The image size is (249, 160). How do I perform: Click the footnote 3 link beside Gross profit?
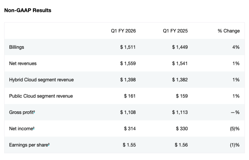[34, 112]
